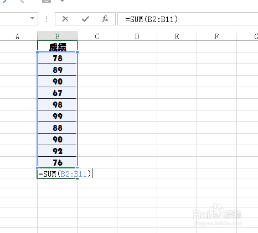The height and width of the screenshot is (233, 258).
Task: Select column F header
Action: click(216, 36)
